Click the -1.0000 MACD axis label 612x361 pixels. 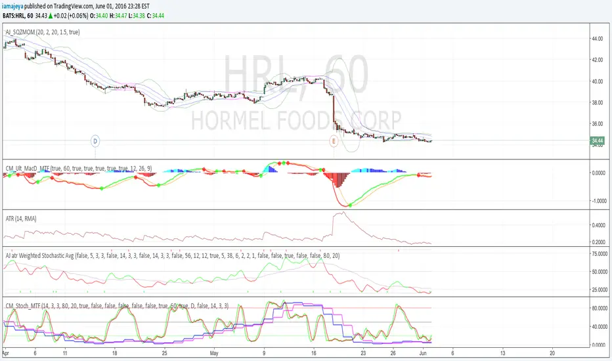(599, 201)
